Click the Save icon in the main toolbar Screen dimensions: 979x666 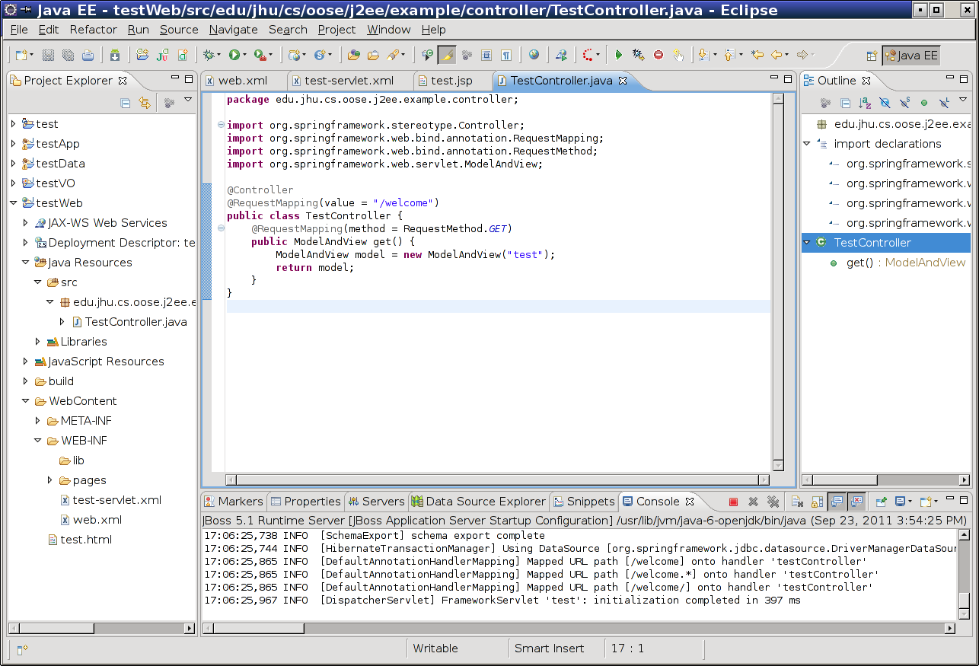[x=48, y=55]
